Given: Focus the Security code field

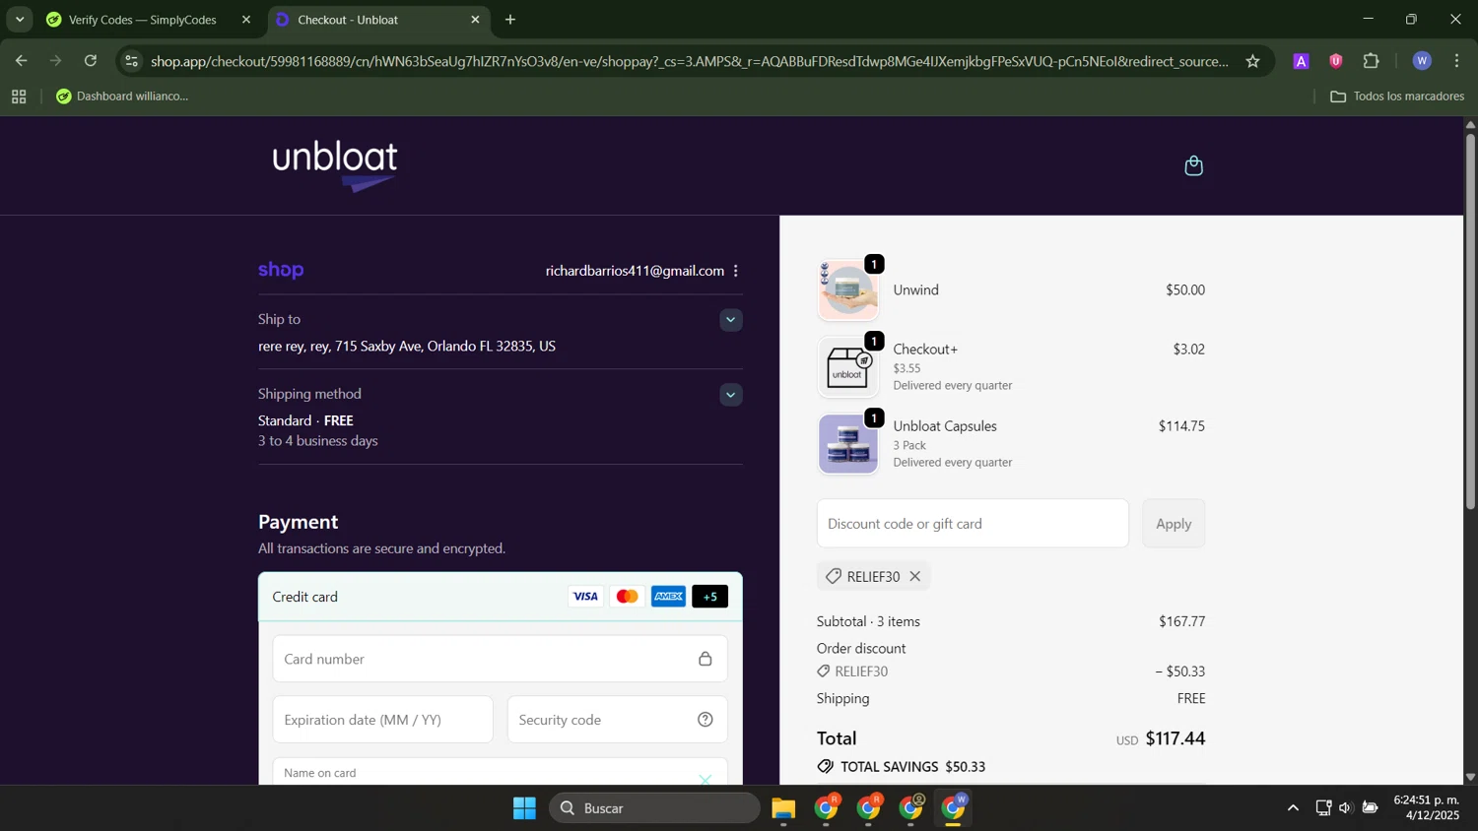Looking at the screenshot, I should (617, 720).
